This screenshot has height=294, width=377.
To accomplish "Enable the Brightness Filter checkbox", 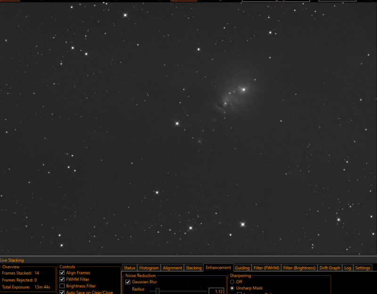I will [x=62, y=286].
